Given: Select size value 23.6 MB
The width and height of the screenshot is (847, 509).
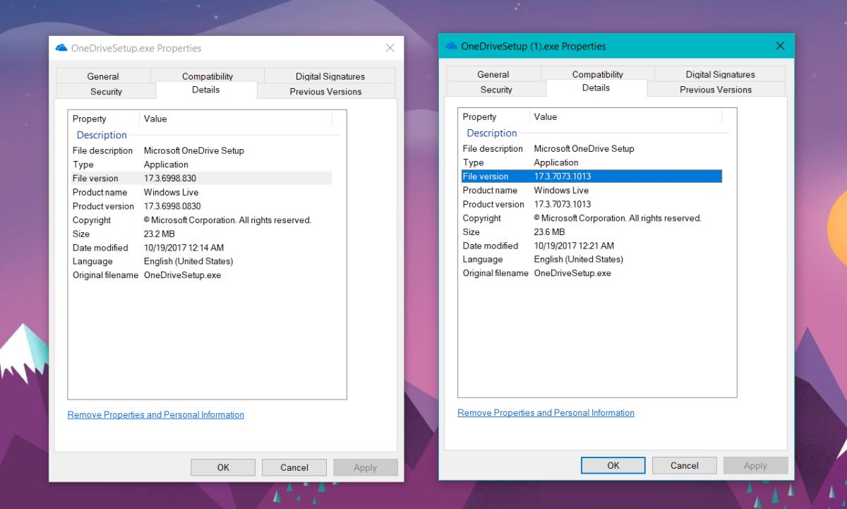Looking at the screenshot, I should tap(550, 232).
